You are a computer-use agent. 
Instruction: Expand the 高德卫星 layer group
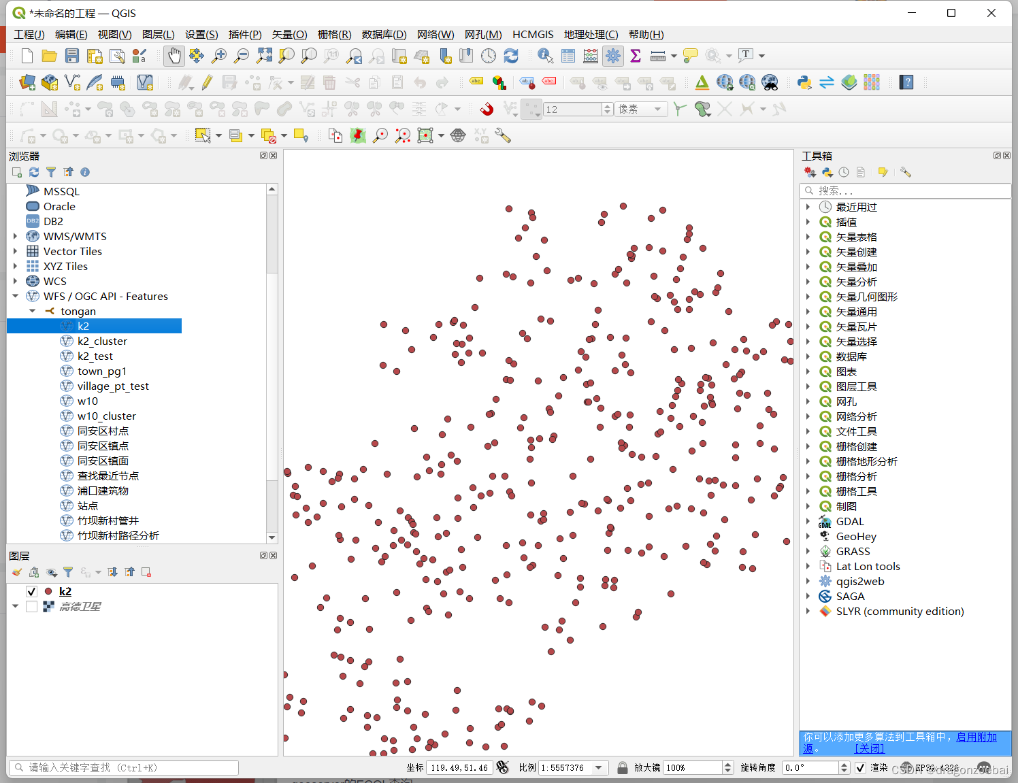[15, 606]
